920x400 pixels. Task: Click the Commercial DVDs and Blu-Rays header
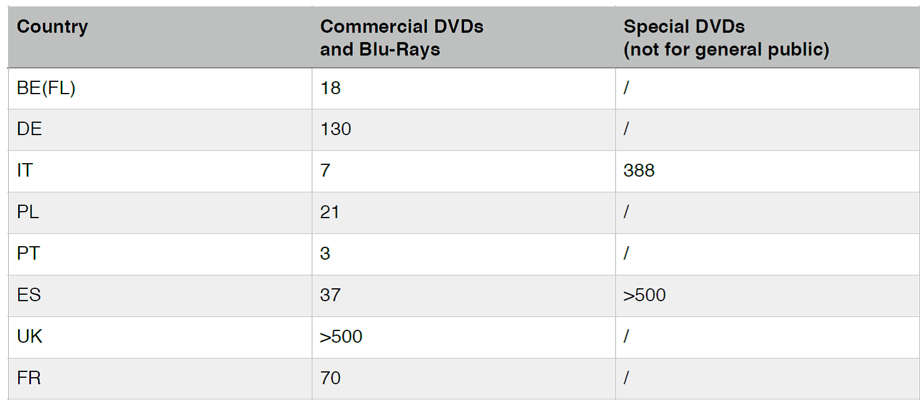coord(401,37)
